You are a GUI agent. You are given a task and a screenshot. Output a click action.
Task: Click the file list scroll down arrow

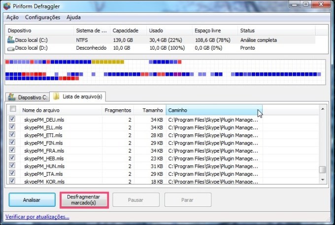[x=323, y=180]
